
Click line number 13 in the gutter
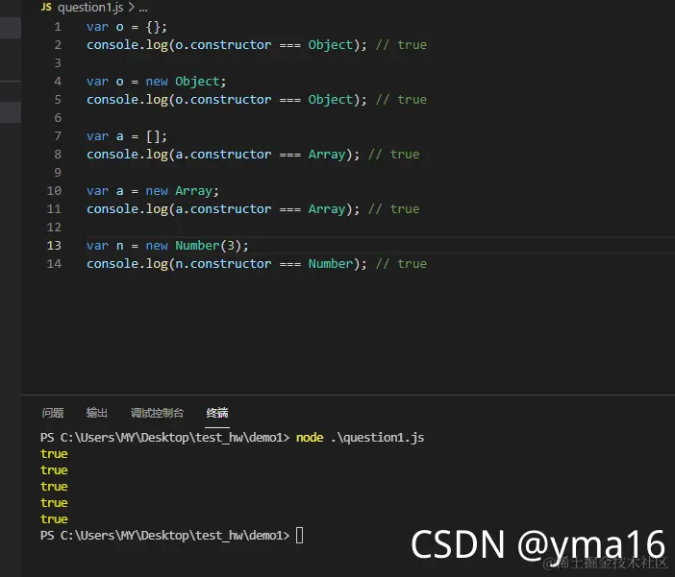click(54, 246)
